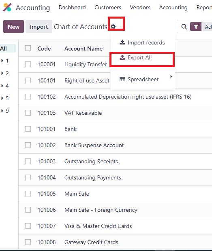Click the Import records download icon

pyautogui.click(x=122, y=42)
